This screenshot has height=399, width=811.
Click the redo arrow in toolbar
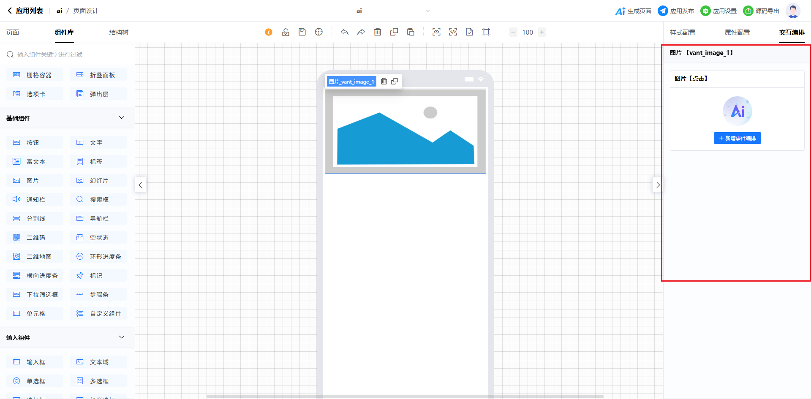(x=361, y=32)
